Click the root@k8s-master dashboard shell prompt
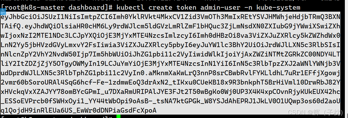Image resolution: width=348 pixels, height=118 pixels. pos(57,8)
